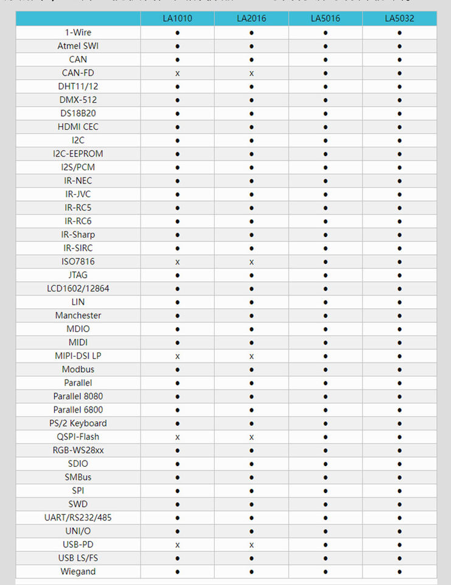Select the UART/RS232/485 row label
This screenshot has height=585, width=451.
pos(78,517)
